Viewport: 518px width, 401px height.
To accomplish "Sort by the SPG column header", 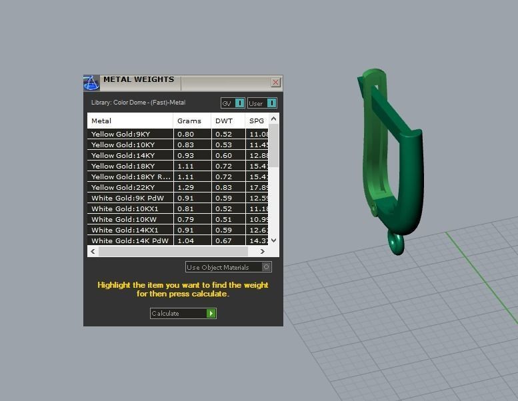I will (257, 121).
